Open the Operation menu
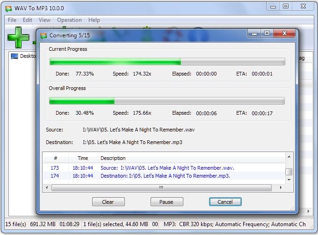 (x=69, y=20)
